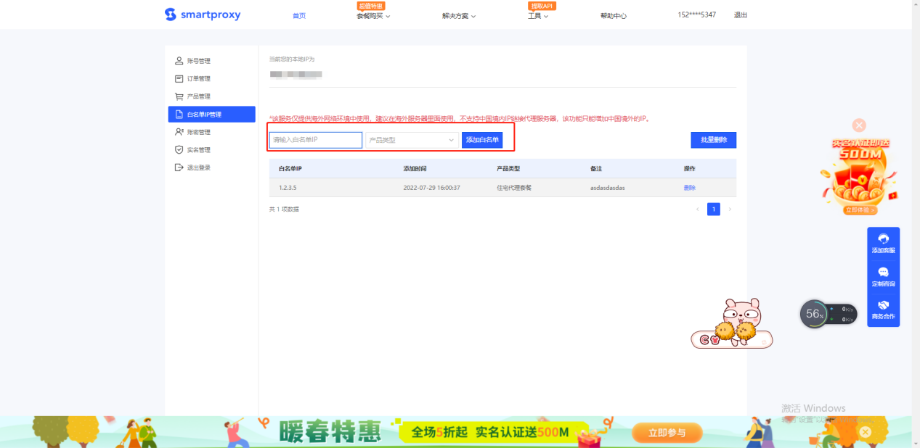Click the 添加白名单 button
Viewport: 920px width, 448px height.
482,140
